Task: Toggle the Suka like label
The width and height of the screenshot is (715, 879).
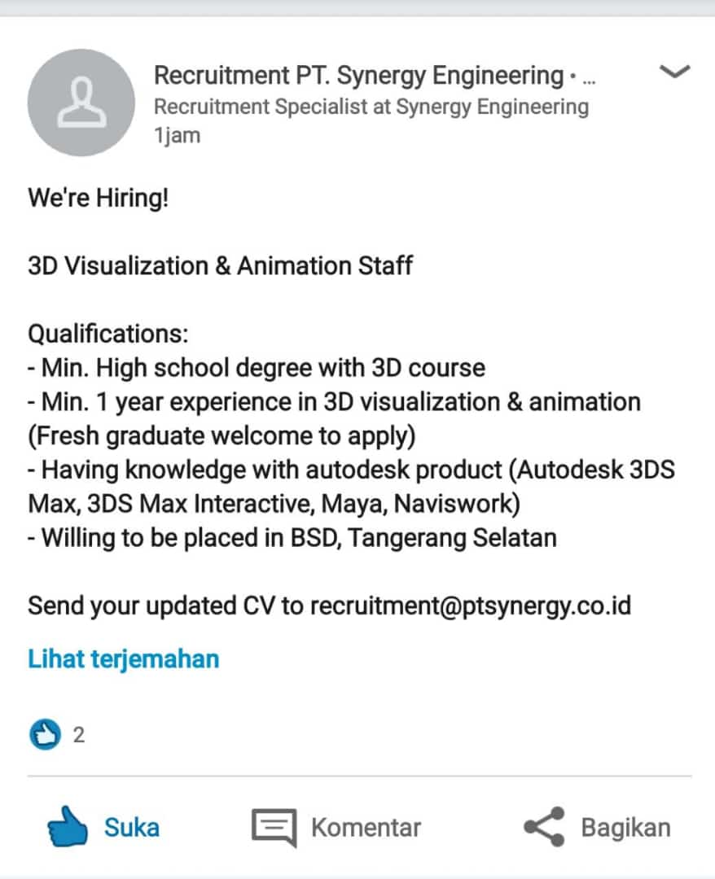Action: point(131,828)
